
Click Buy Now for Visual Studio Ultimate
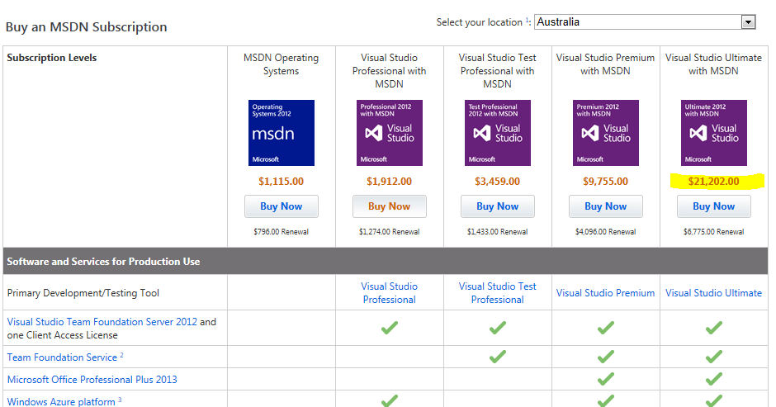tap(713, 206)
